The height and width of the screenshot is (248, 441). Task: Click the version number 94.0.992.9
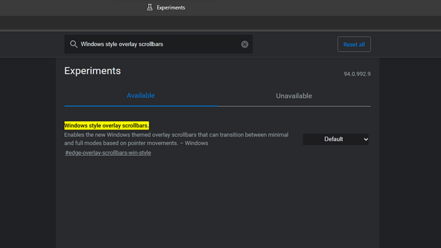357,74
